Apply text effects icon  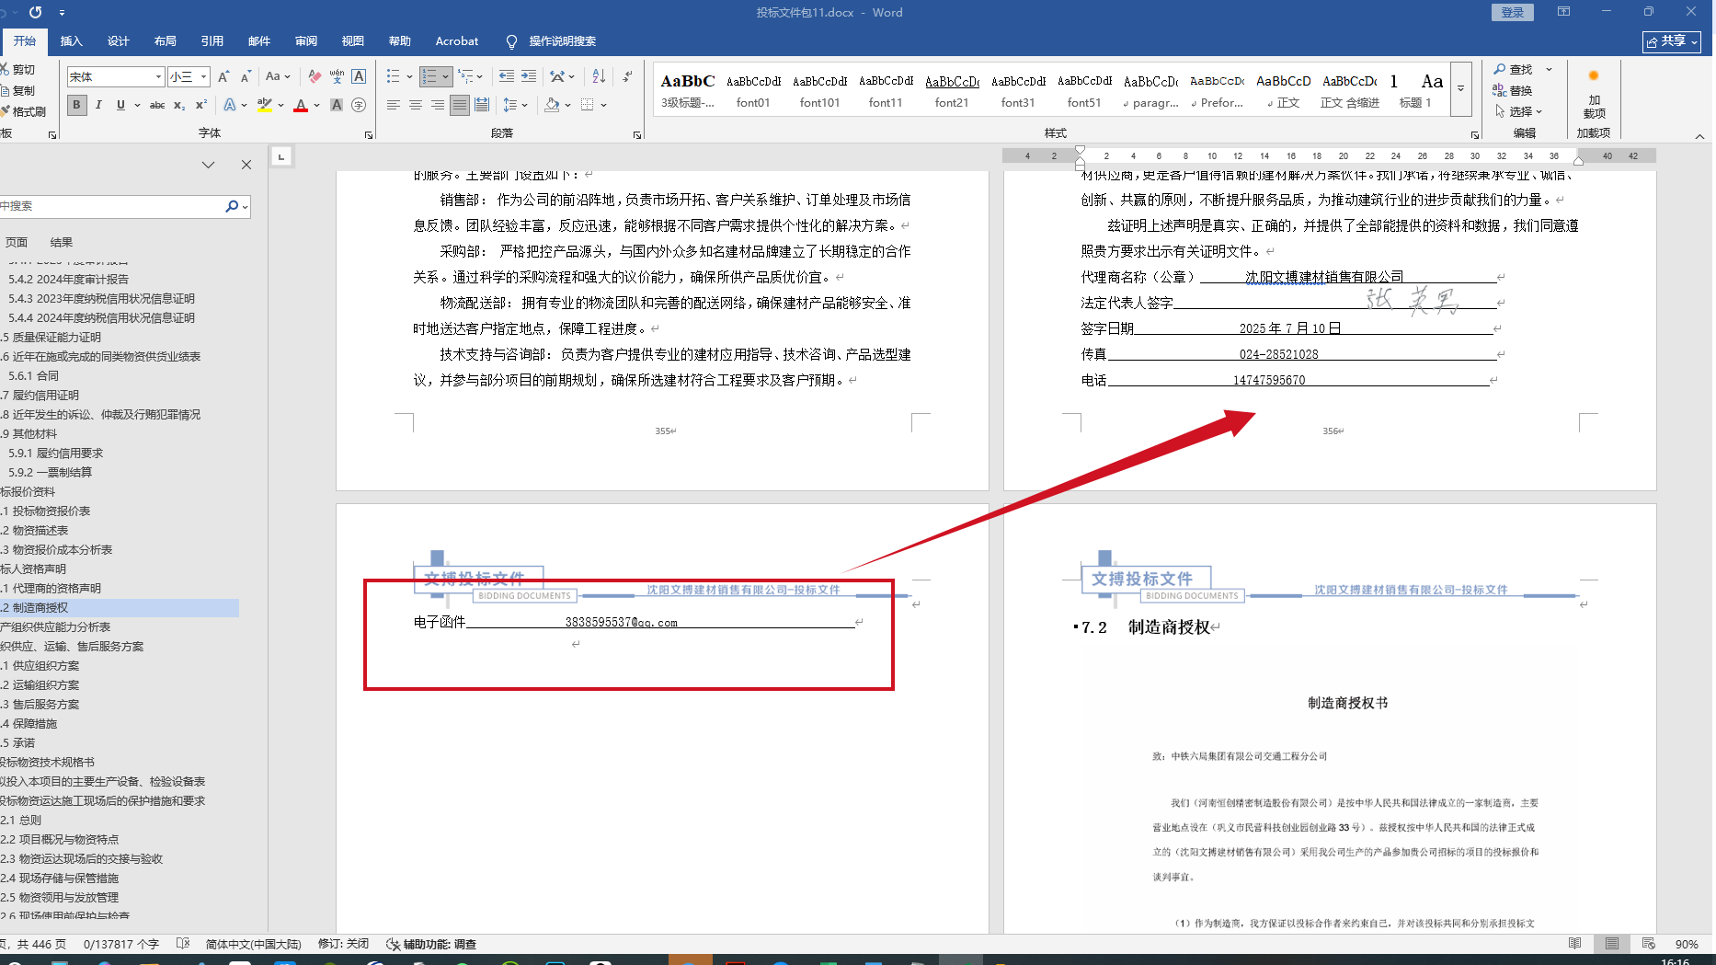(230, 105)
